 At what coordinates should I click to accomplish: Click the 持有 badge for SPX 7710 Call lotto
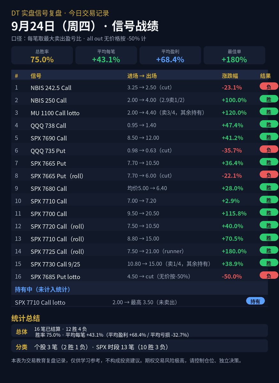(255, 301)
